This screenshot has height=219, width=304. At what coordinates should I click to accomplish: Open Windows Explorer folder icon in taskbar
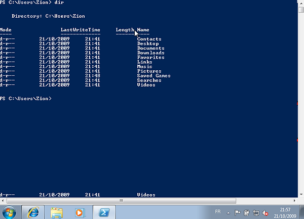pos(57,211)
